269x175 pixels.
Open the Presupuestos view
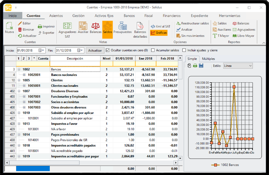coord(122,28)
